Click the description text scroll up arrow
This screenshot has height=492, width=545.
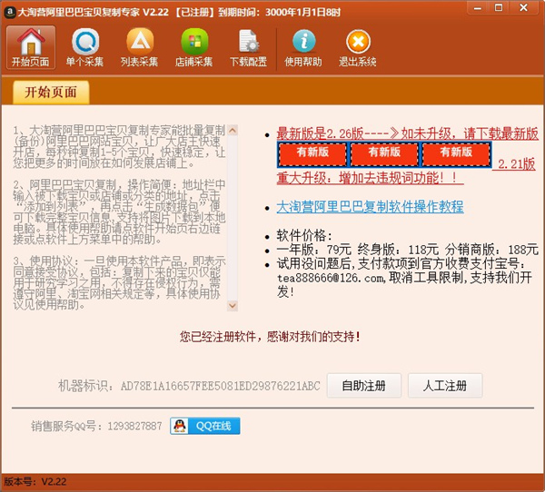point(233,131)
